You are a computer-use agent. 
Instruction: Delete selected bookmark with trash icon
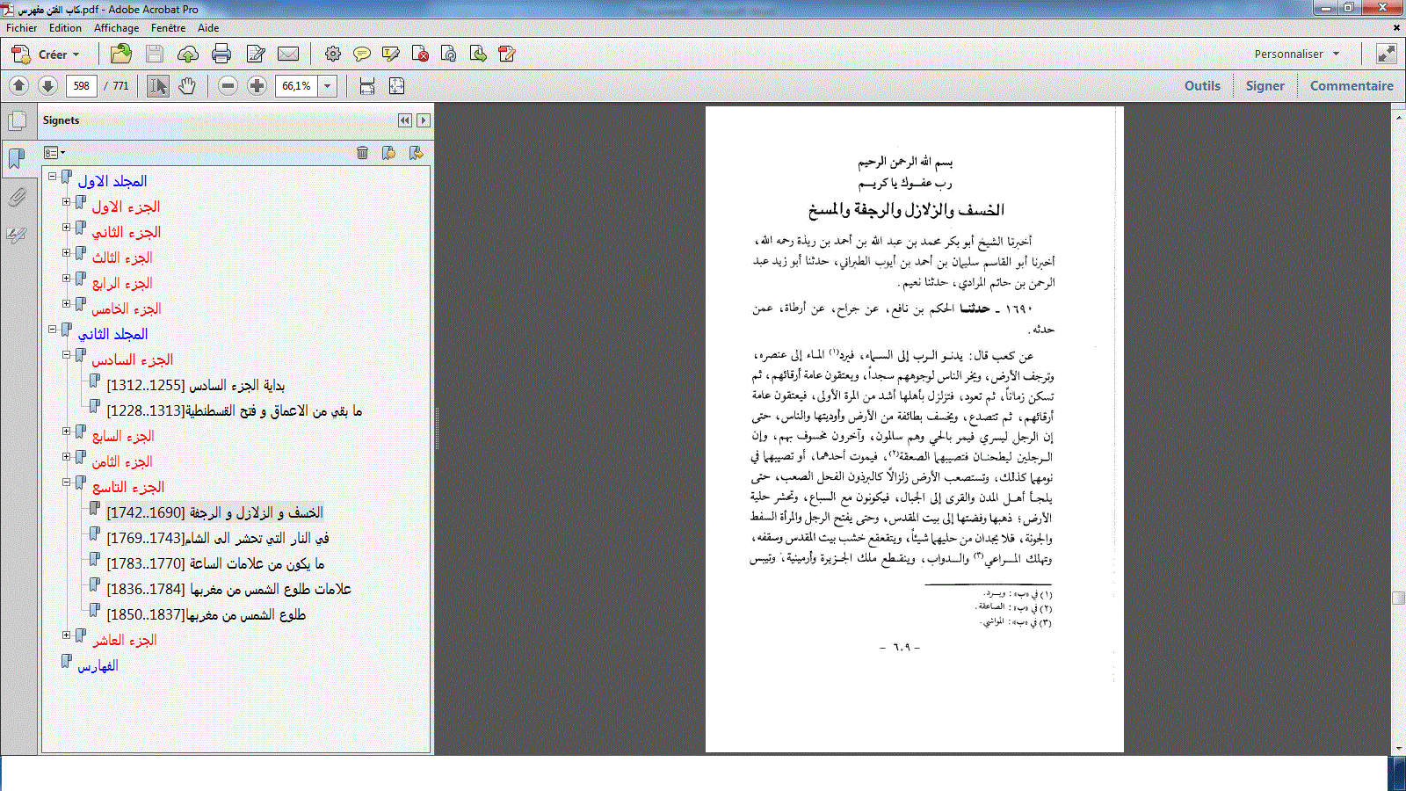coord(362,153)
